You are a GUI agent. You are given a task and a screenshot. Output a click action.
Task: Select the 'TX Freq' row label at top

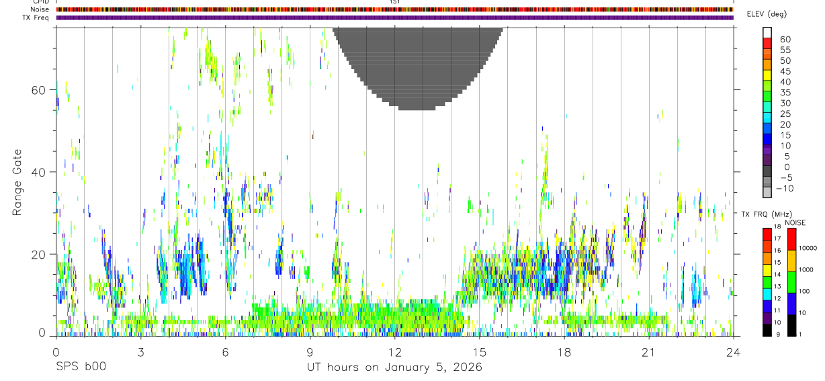(36, 17)
